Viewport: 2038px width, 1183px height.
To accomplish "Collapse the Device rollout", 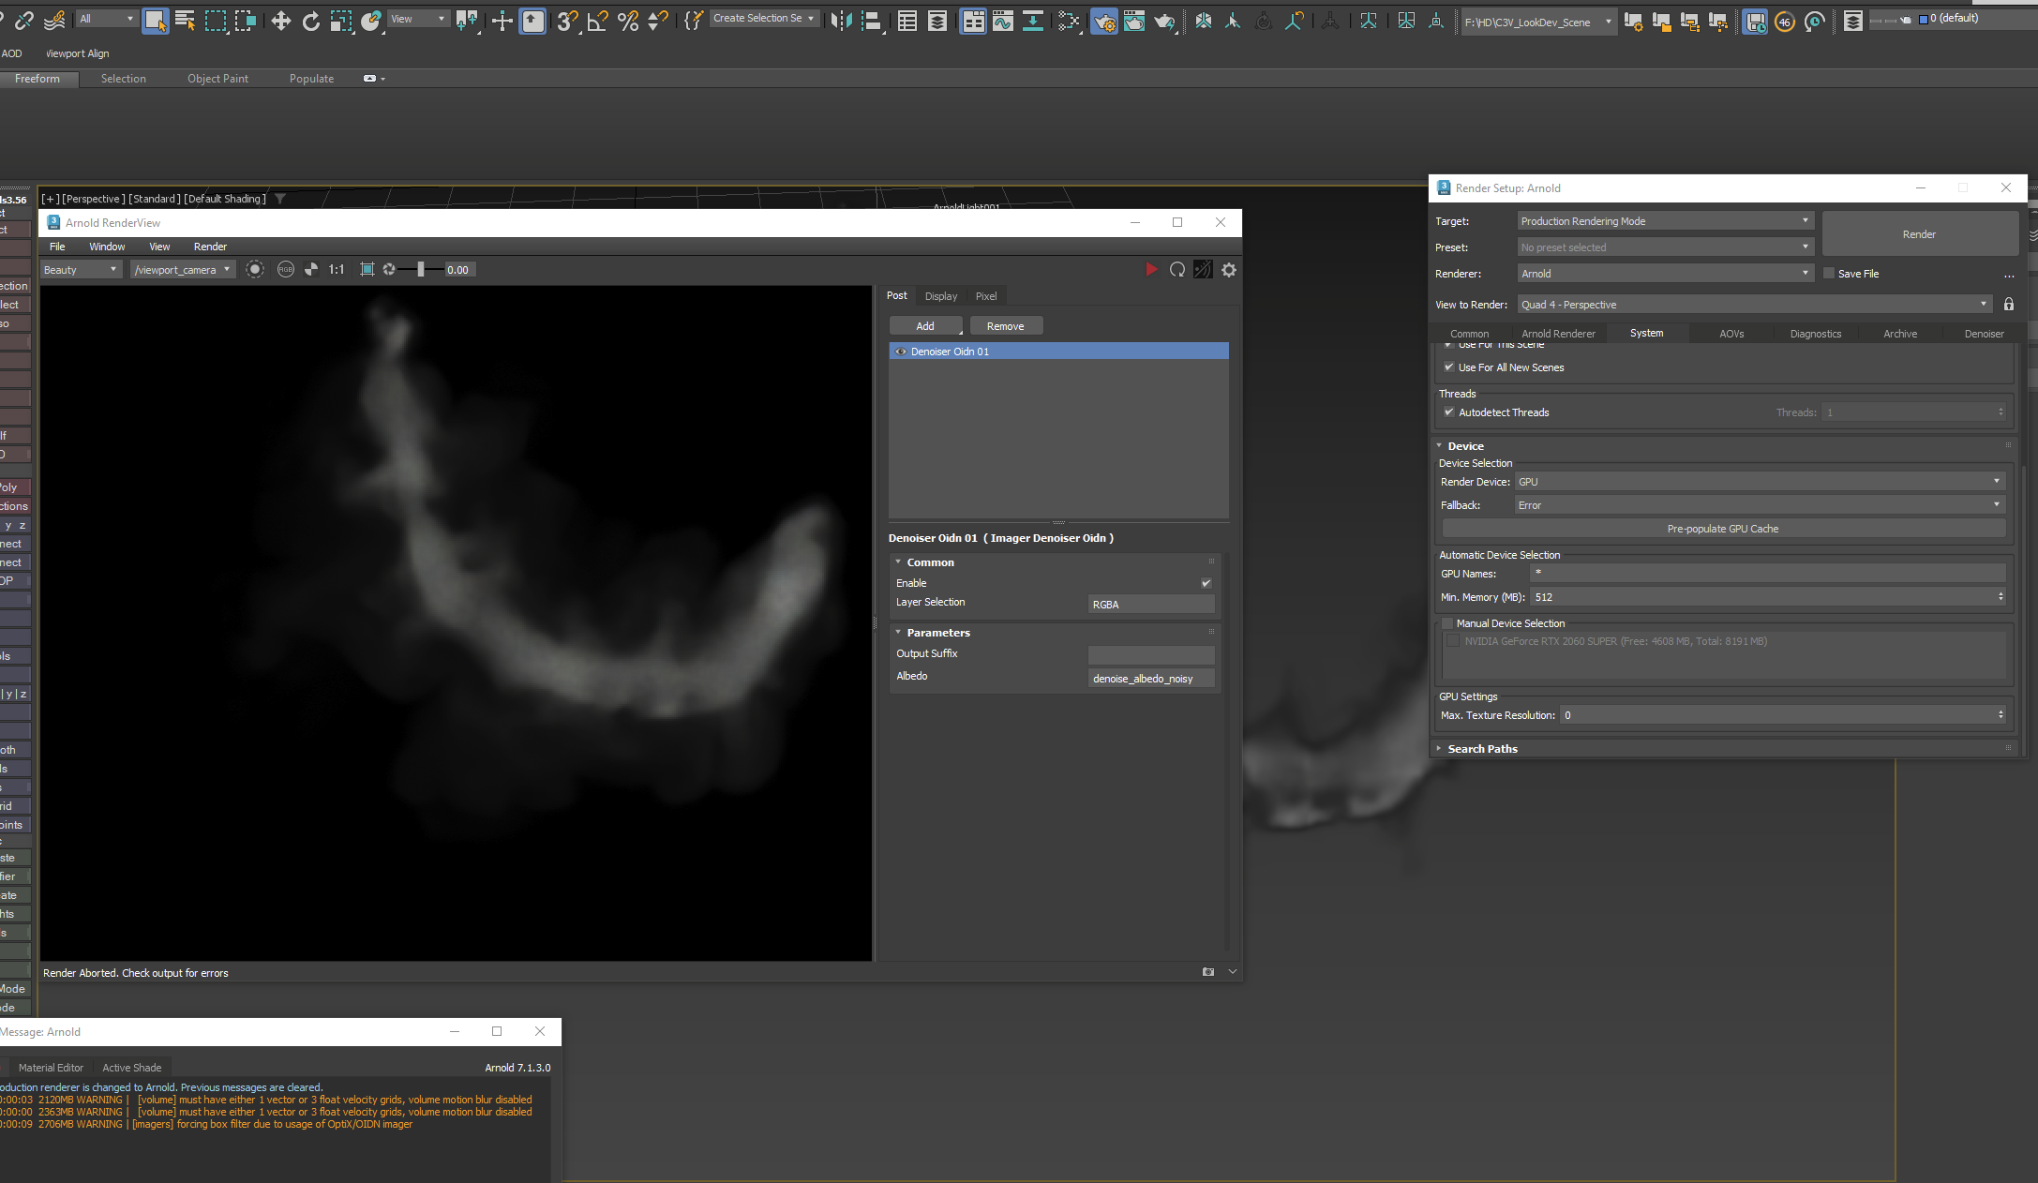I will point(1441,445).
